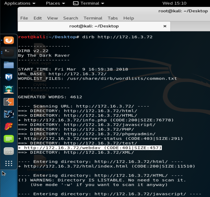
Task: Open the View menu
Action: pos(52,18)
